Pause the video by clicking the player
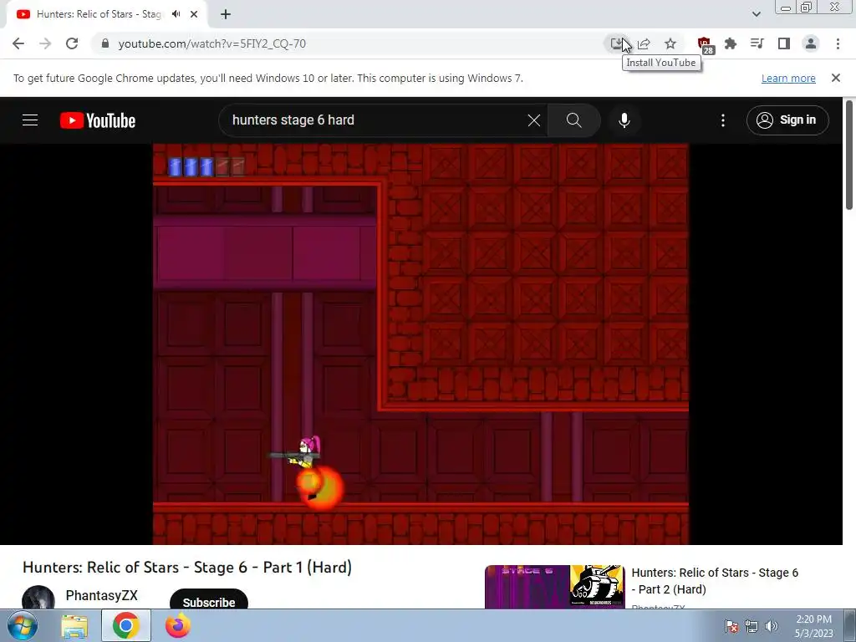This screenshot has height=642, width=856. coord(421,344)
